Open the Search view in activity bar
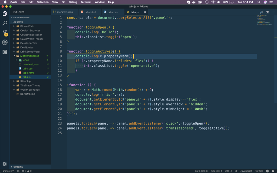The width and height of the screenshot is (277, 173). click(x=5, y=23)
